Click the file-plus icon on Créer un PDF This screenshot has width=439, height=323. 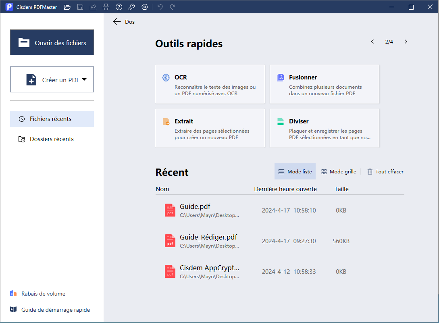31,79
